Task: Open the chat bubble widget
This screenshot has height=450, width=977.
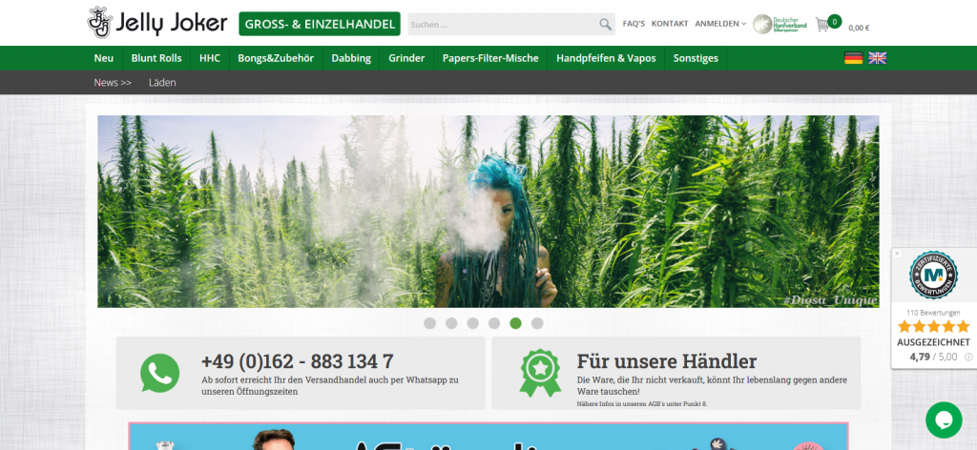Action: (944, 419)
